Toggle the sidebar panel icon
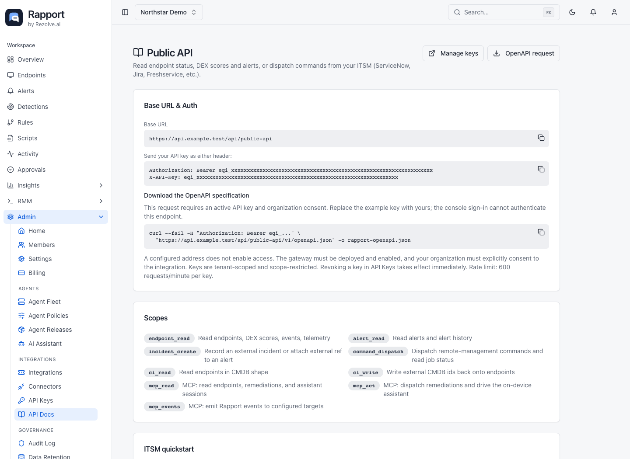The image size is (630, 459). coord(125,12)
